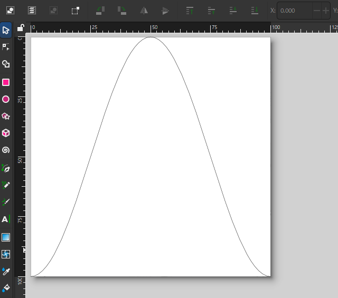Raise selection to top

[190, 11]
